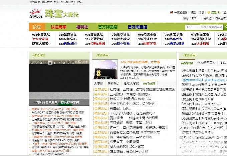The height and width of the screenshot is (156, 227).
Task: Open 香港今日金价(2015年9月3日)每日更新
Action: tap(54, 109)
